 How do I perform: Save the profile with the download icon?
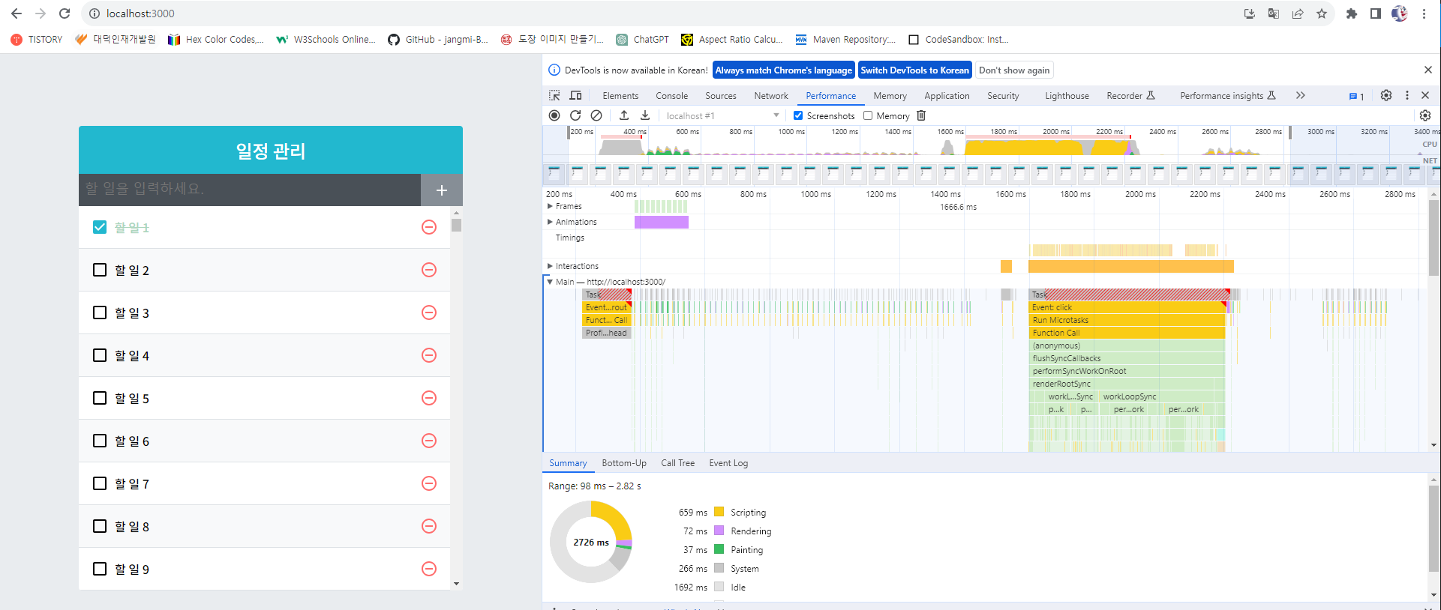[645, 115]
